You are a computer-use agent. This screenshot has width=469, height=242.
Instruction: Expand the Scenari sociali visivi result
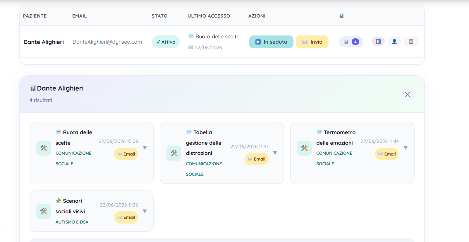(145, 211)
